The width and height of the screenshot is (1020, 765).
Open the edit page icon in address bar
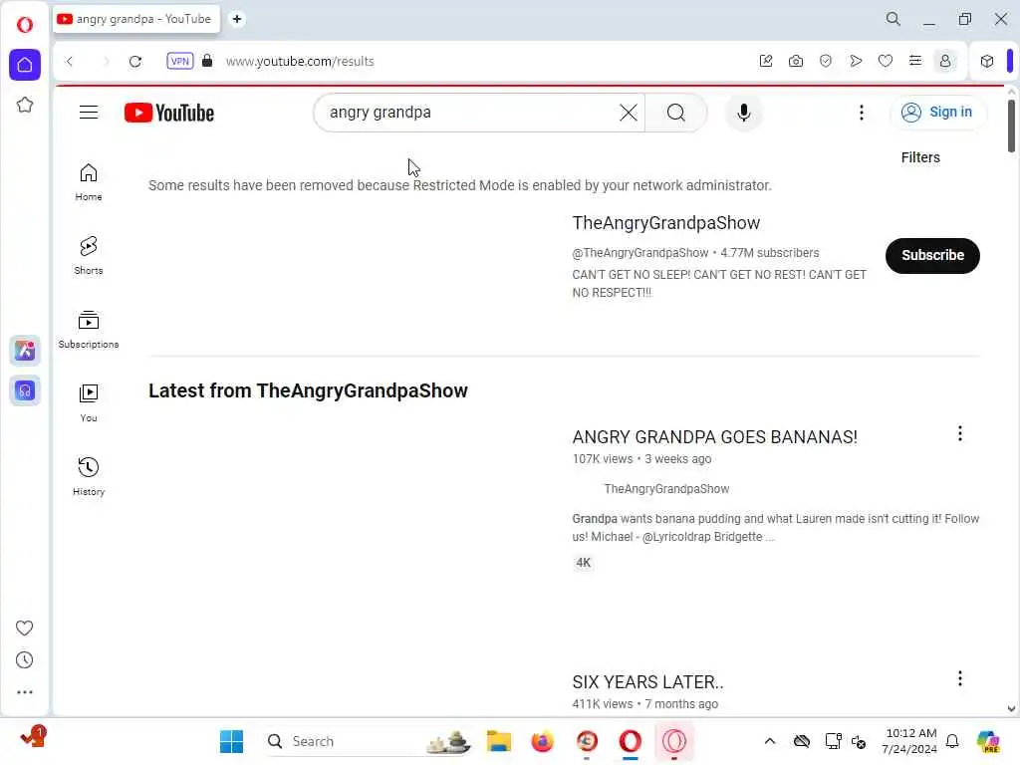point(766,61)
